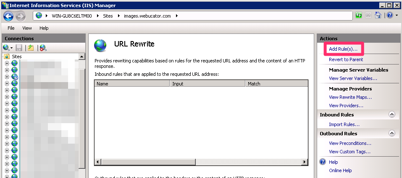Screen dimensions: 402x178
Task: Open View Providers... link
Action: (346, 106)
